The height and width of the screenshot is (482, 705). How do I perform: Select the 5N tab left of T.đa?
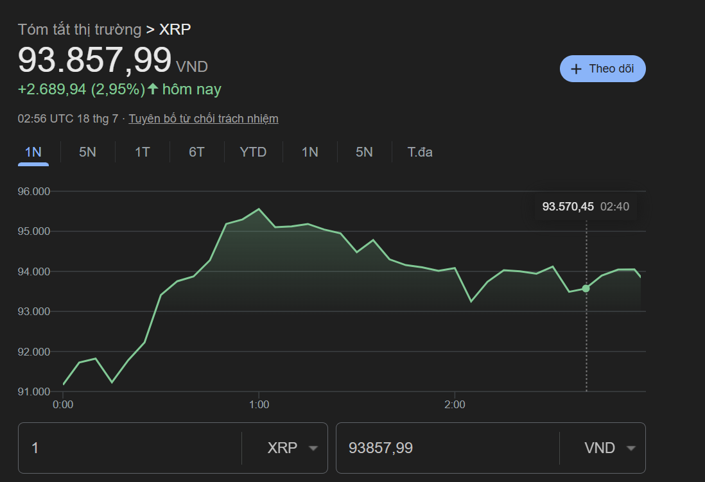(364, 152)
